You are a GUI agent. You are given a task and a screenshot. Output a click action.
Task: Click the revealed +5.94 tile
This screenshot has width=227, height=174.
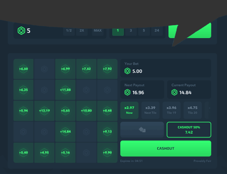pos(23,111)
